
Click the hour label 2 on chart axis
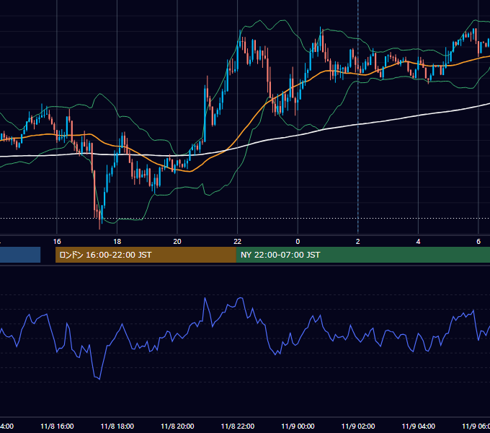click(358, 242)
